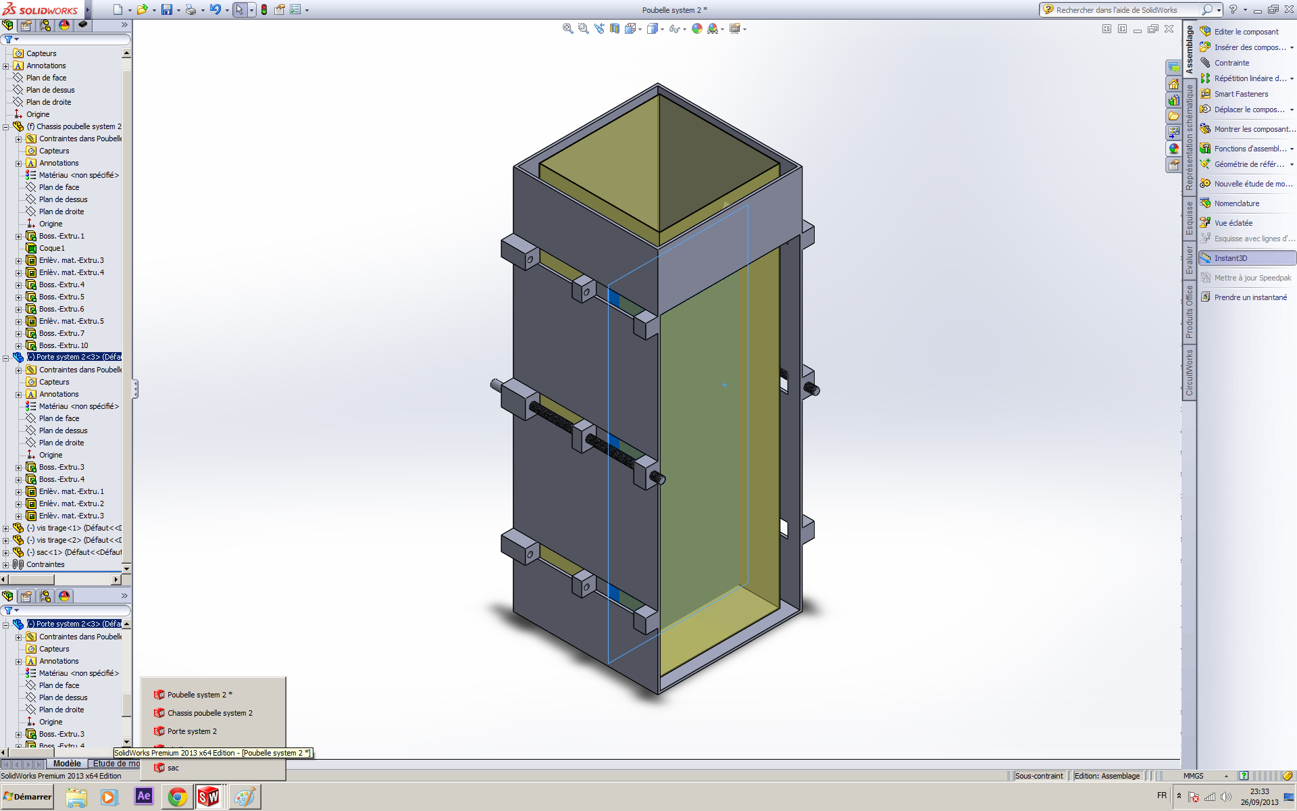The image size is (1297, 811).
Task: Open the Save dropdown arrow
Action: [178, 10]
